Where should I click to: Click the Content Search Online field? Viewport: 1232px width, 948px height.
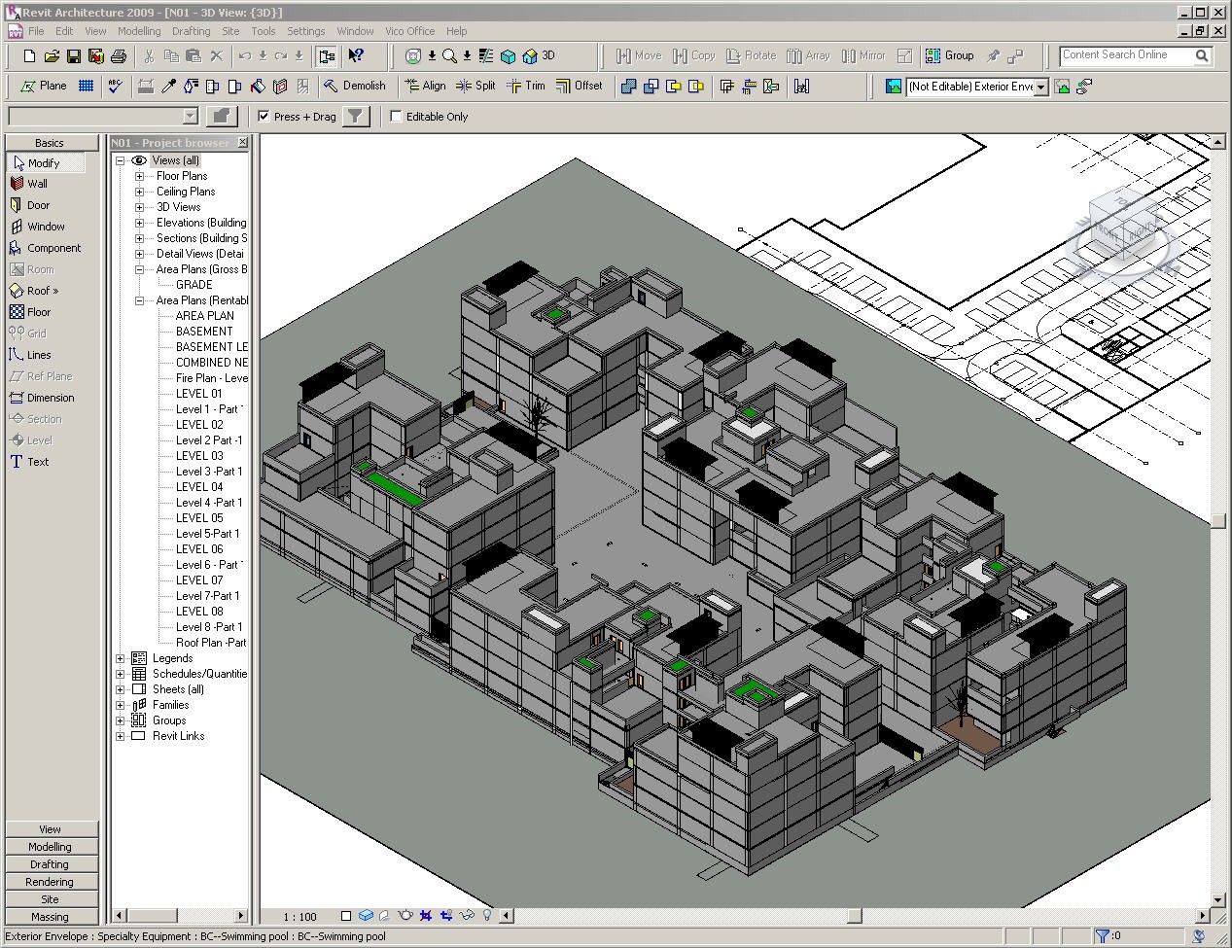(x=1126, y=55)
